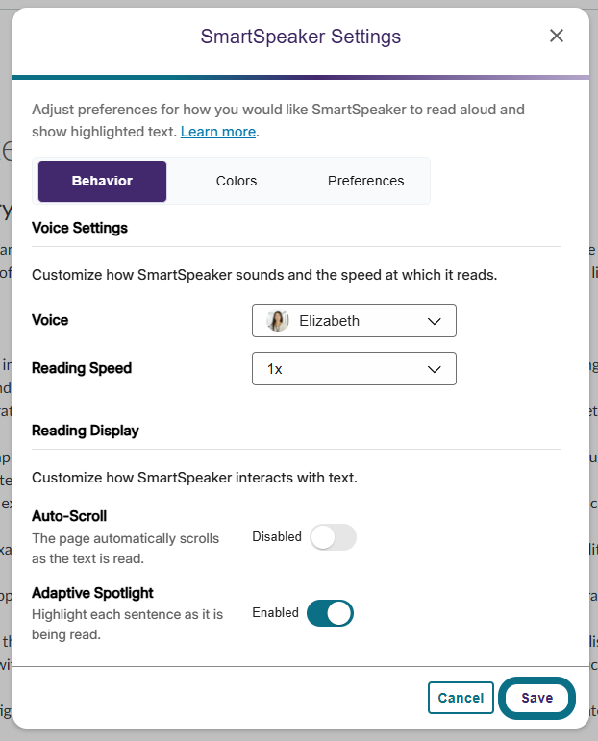Screen dimensions: 598x741
Task: Switch to the Colors tab
Action: click(237, 181)
